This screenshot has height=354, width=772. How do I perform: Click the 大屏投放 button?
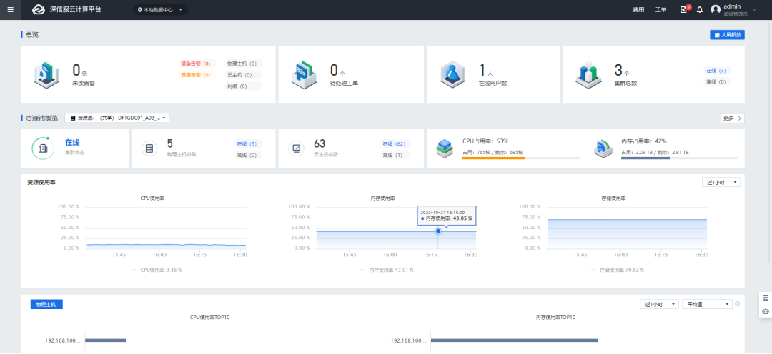[x=727, y=34]
